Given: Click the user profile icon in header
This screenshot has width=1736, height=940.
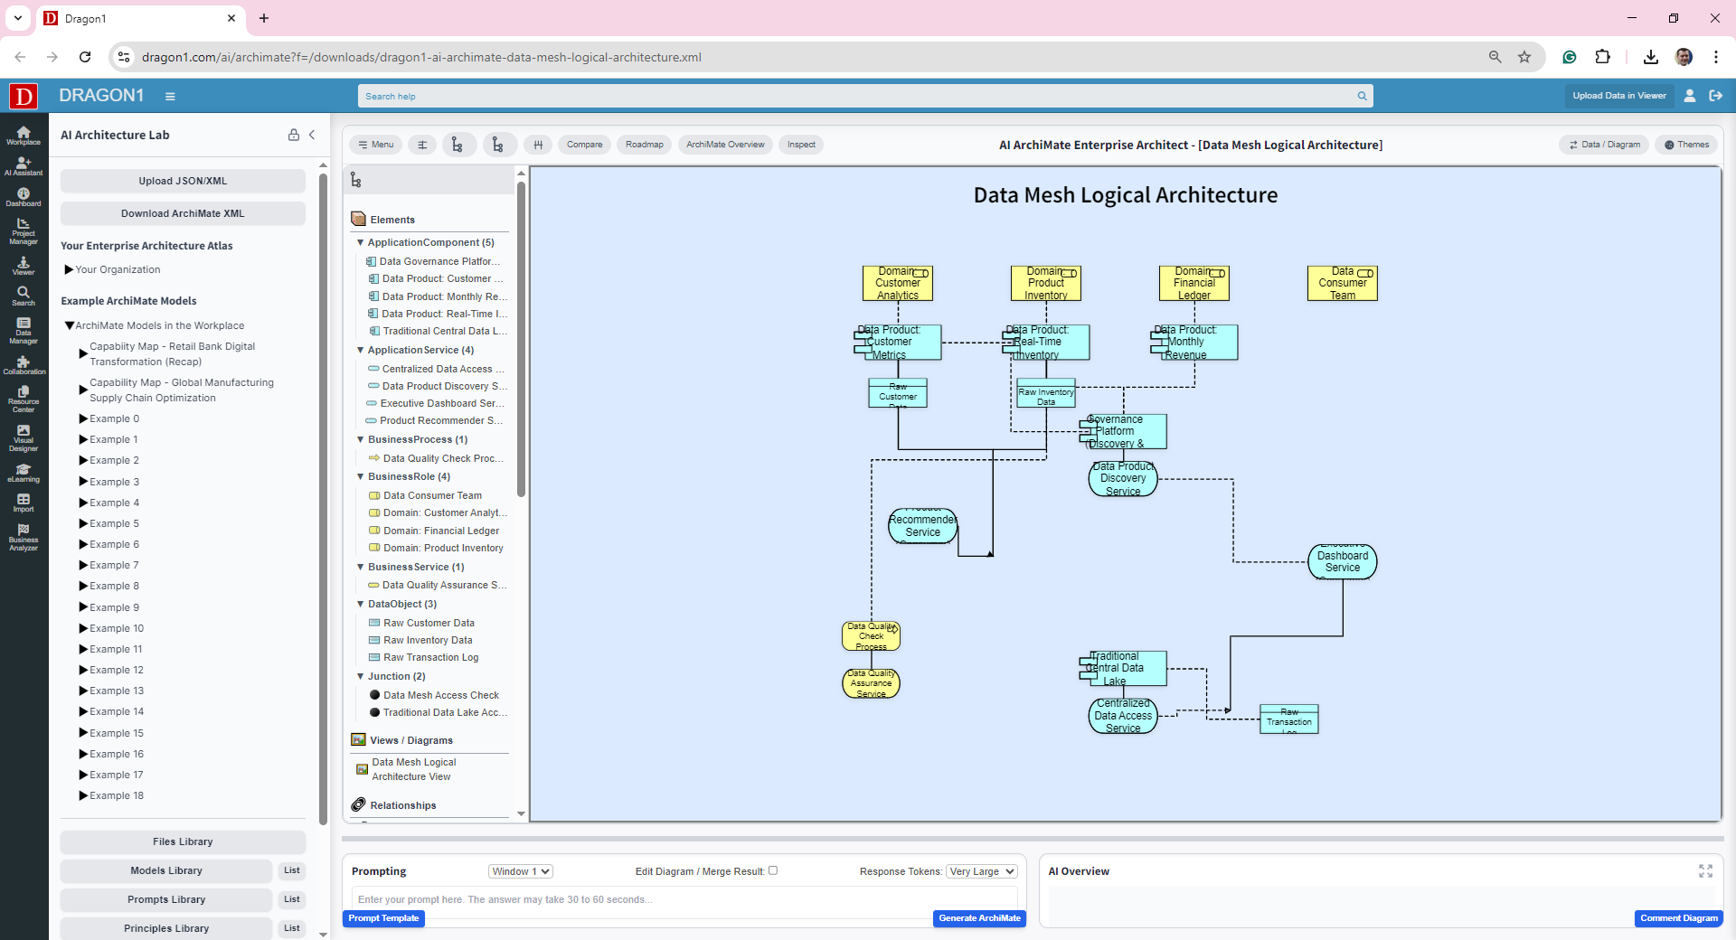Looking at the screenshot, I should 1689,96.
